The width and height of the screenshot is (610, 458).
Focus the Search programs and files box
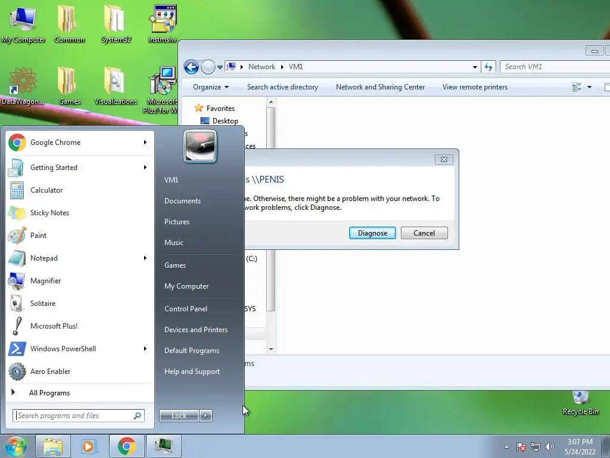[78, 416]
